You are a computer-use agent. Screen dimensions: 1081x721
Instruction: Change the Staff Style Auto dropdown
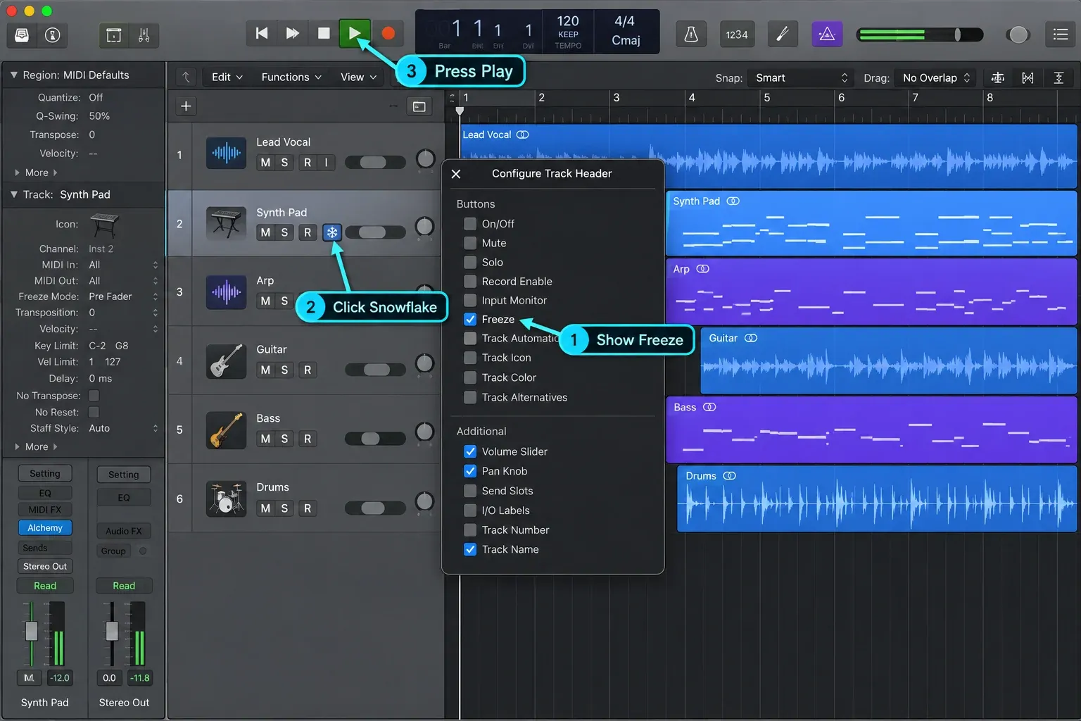tap(123, 428)
